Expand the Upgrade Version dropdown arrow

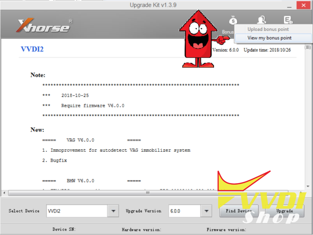[x=206, y=211]
